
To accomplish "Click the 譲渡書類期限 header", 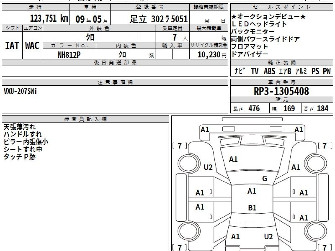I will pos(208,7).
